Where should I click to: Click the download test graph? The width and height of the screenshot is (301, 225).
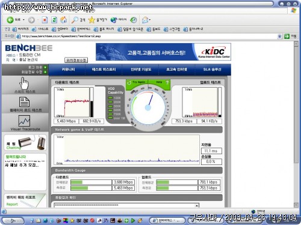coord(72,102)
